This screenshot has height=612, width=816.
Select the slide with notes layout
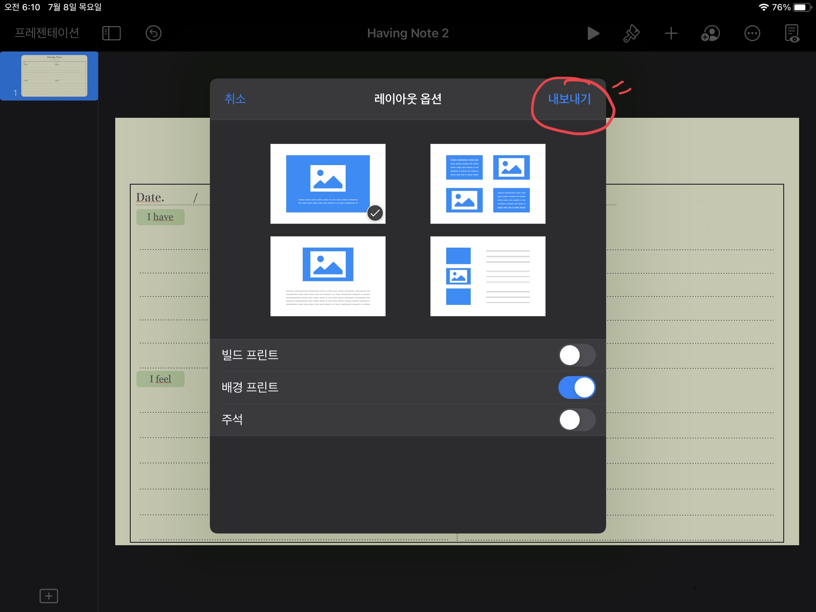(x=328, y=276)
